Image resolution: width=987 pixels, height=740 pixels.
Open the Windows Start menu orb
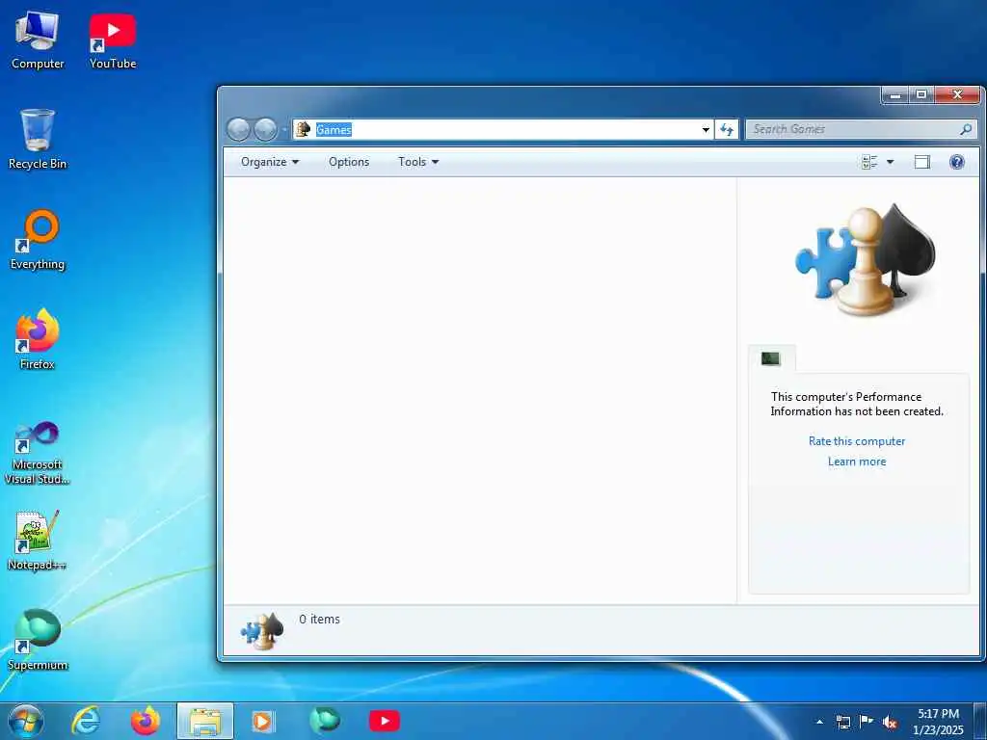pyautogui.click(x=26, y=721)
